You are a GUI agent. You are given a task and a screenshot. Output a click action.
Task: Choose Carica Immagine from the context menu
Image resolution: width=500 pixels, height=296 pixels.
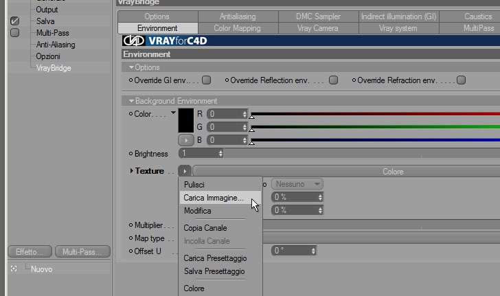click(214, 198)
